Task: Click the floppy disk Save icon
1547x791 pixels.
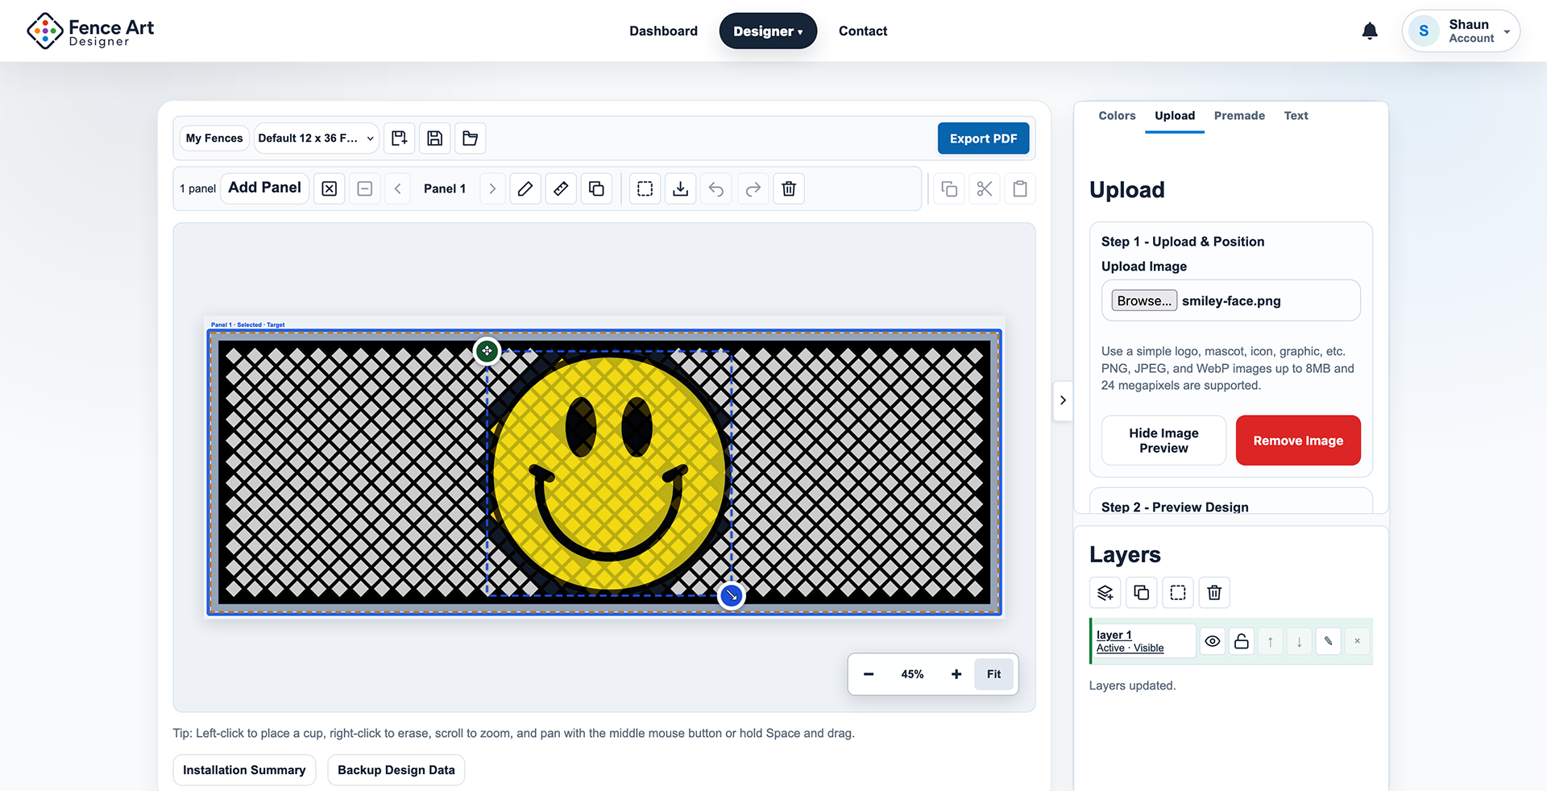Action: (434, 139)
